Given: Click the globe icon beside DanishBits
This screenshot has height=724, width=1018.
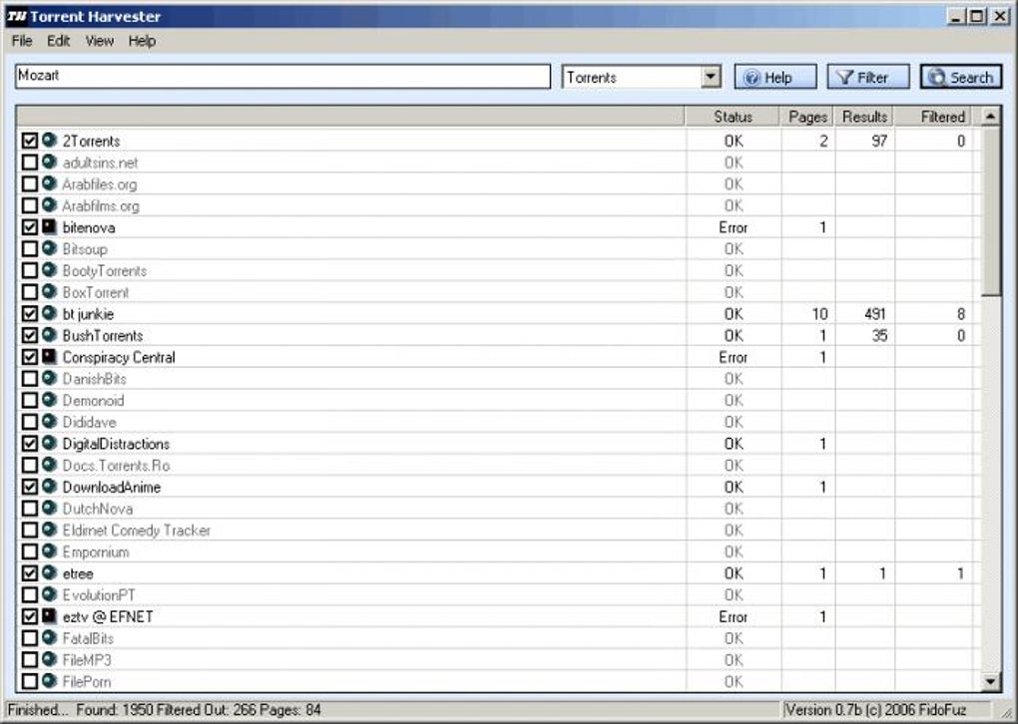Looking at the screenshot, I should [x=49, y=378].
